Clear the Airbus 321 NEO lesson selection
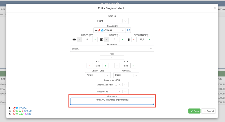The width and height of the screenshot is (225, 122). [x=120, y=85]
